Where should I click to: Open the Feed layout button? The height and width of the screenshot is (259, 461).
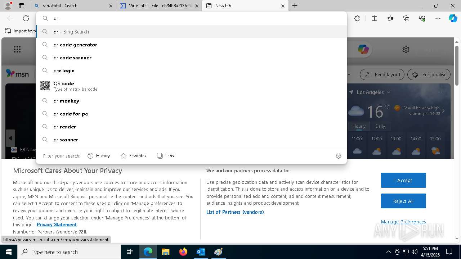(382, 74)
